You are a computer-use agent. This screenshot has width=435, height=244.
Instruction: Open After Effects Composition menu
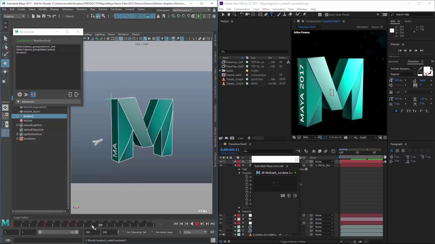click(242, 9)
